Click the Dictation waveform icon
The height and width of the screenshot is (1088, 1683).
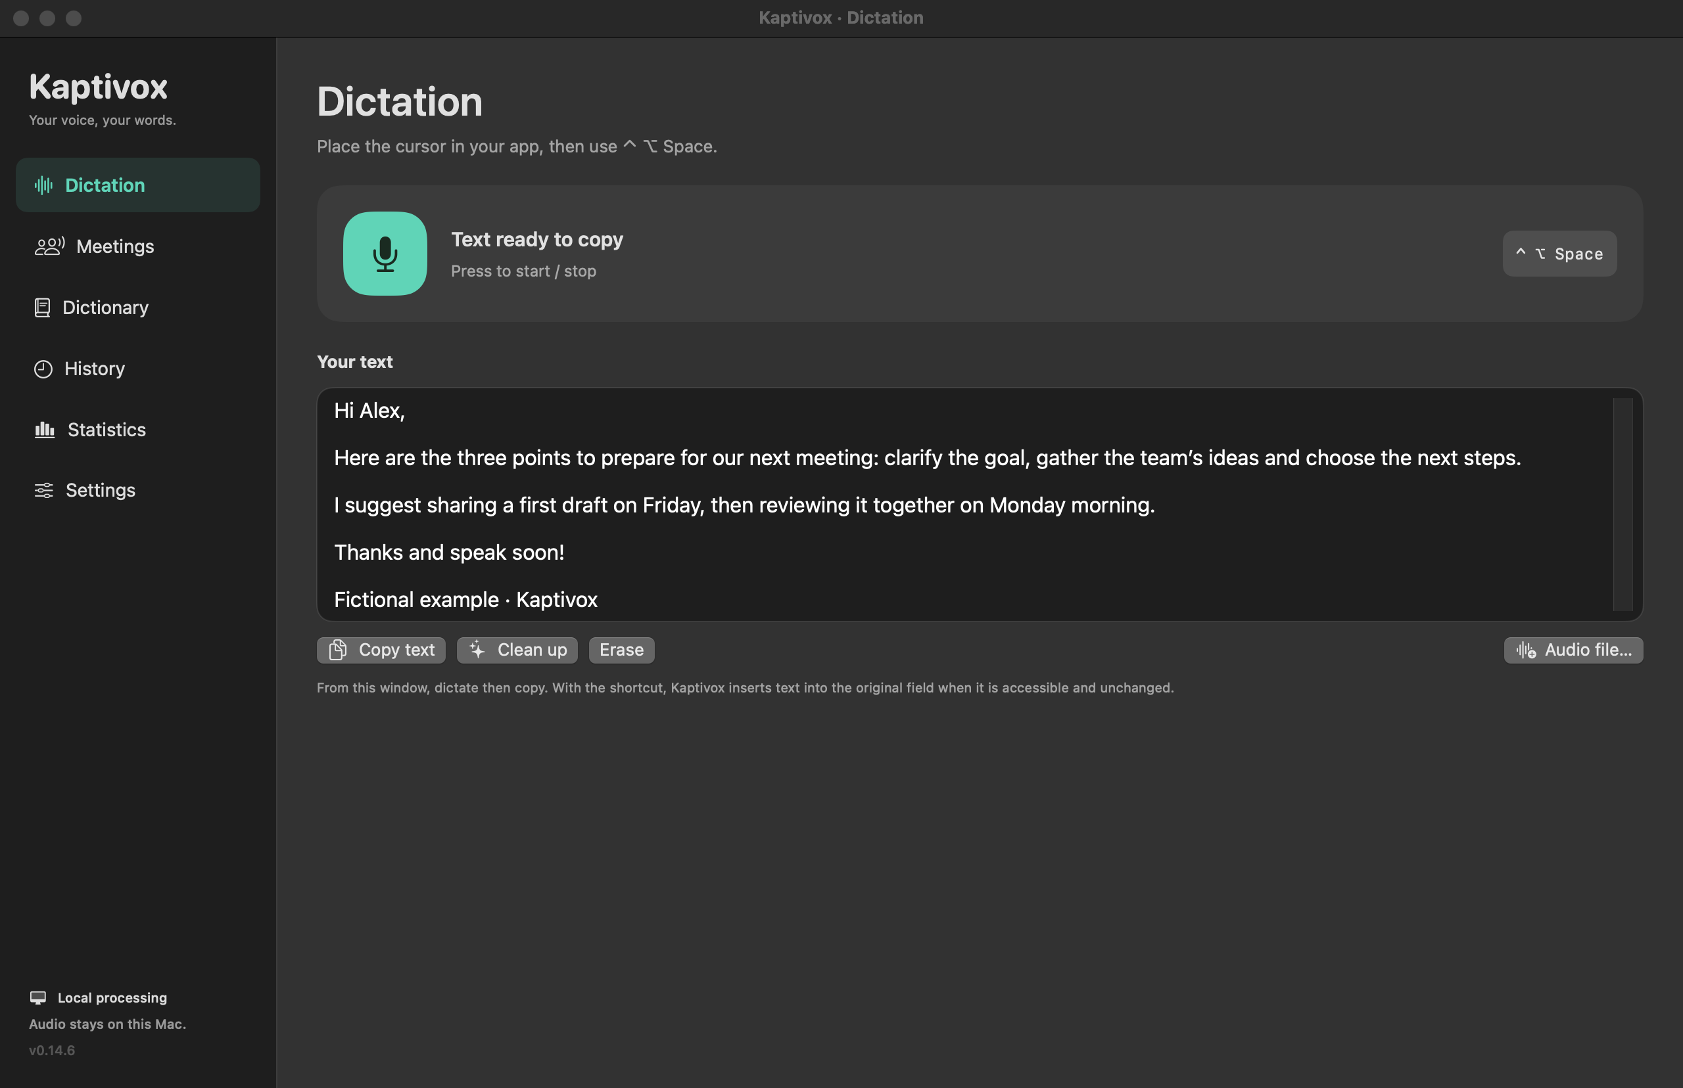[44, 185]
